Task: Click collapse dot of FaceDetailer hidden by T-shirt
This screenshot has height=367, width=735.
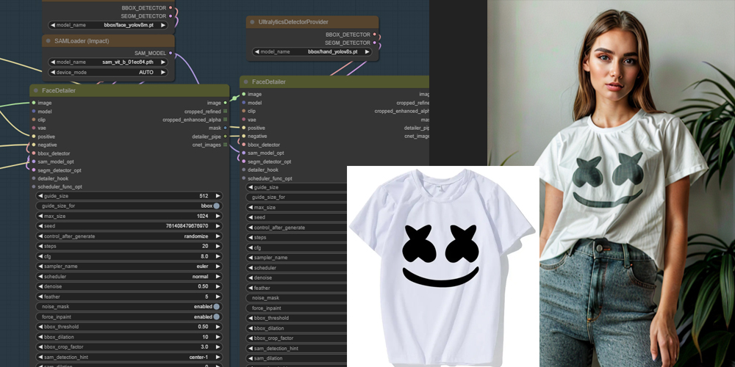Action: click(x=246, y=82)
